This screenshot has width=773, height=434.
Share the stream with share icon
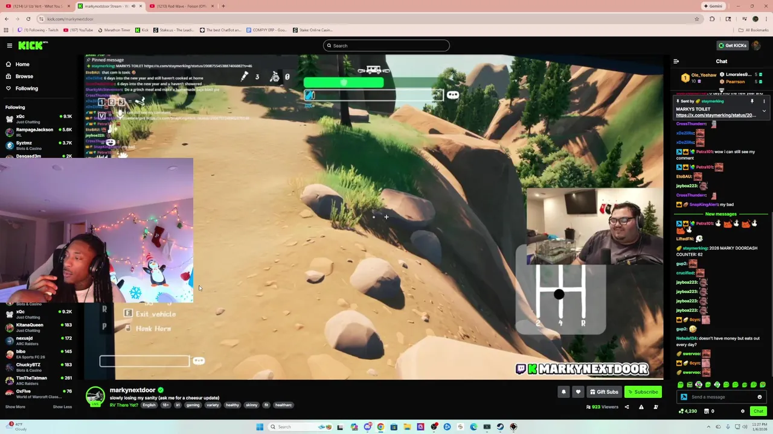626,407
